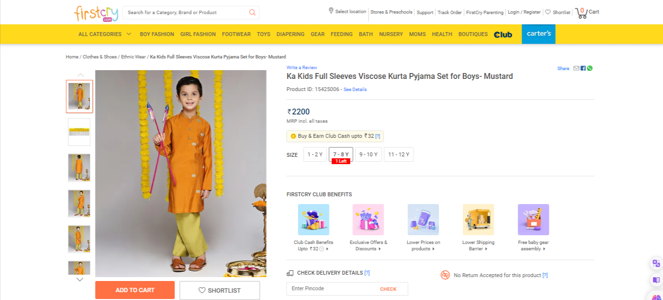Select size 9 - 10 Y
The image size is (663, 300).
(x=369, y=154)
